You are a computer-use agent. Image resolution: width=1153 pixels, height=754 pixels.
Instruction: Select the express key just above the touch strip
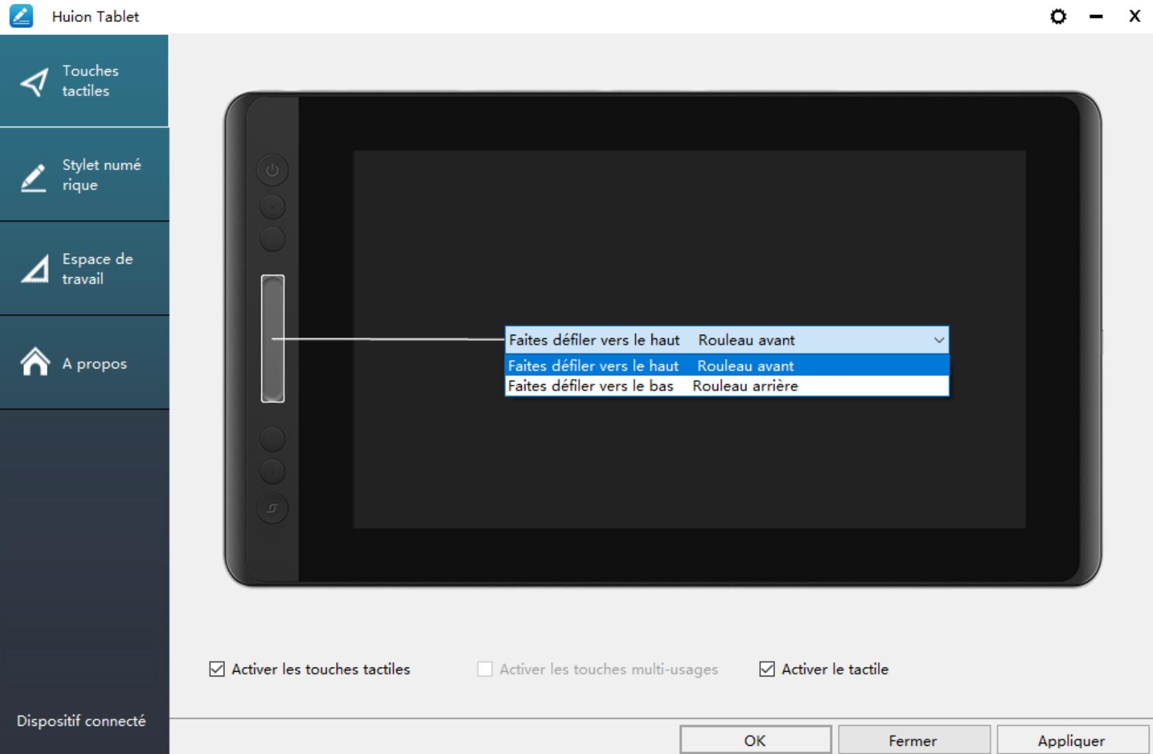click(272, 239)
